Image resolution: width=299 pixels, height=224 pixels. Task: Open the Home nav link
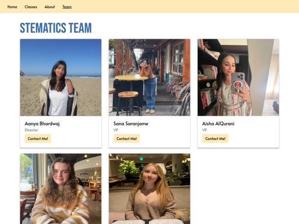tap(12, 7)
